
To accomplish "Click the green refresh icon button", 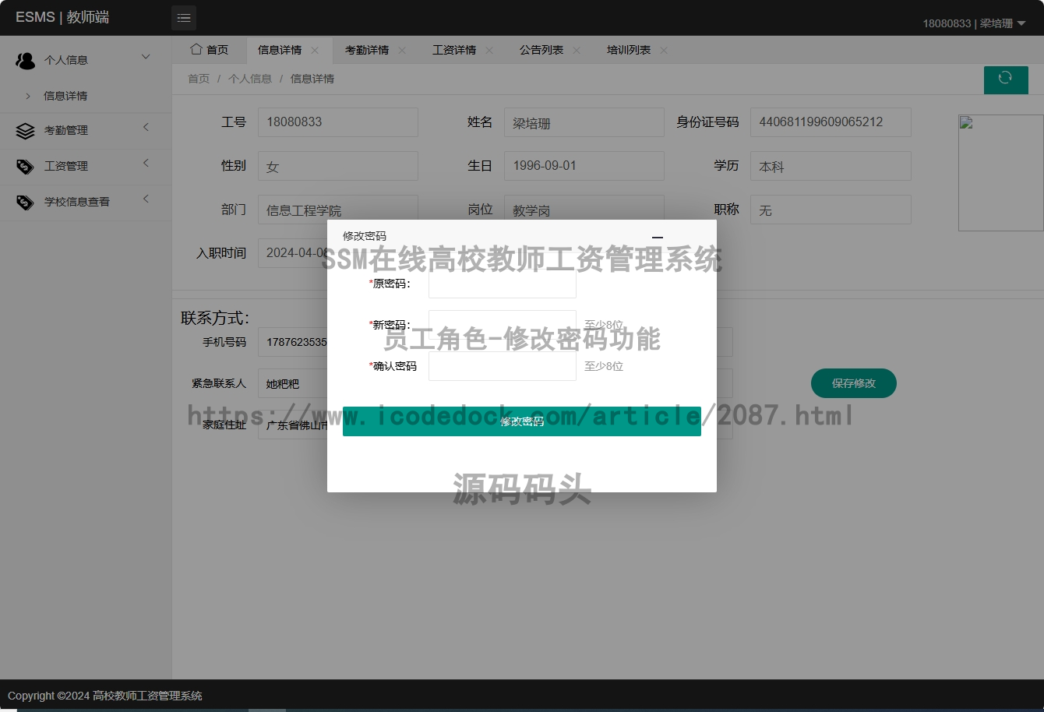I will click(1006, 79).
